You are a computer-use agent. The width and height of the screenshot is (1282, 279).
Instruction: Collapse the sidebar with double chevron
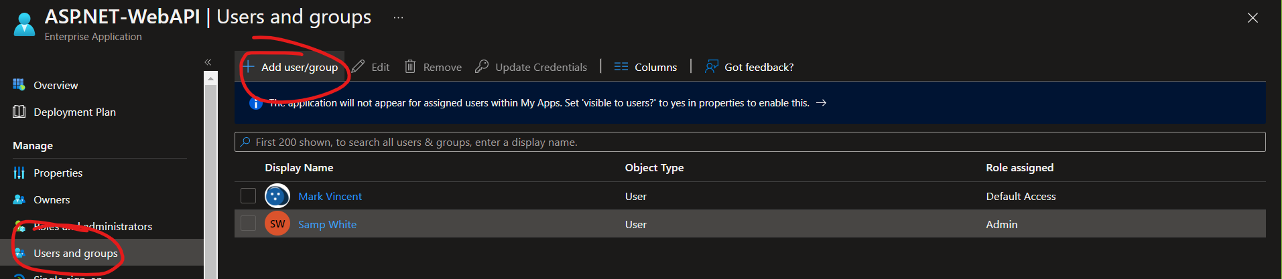coord(208,62)
